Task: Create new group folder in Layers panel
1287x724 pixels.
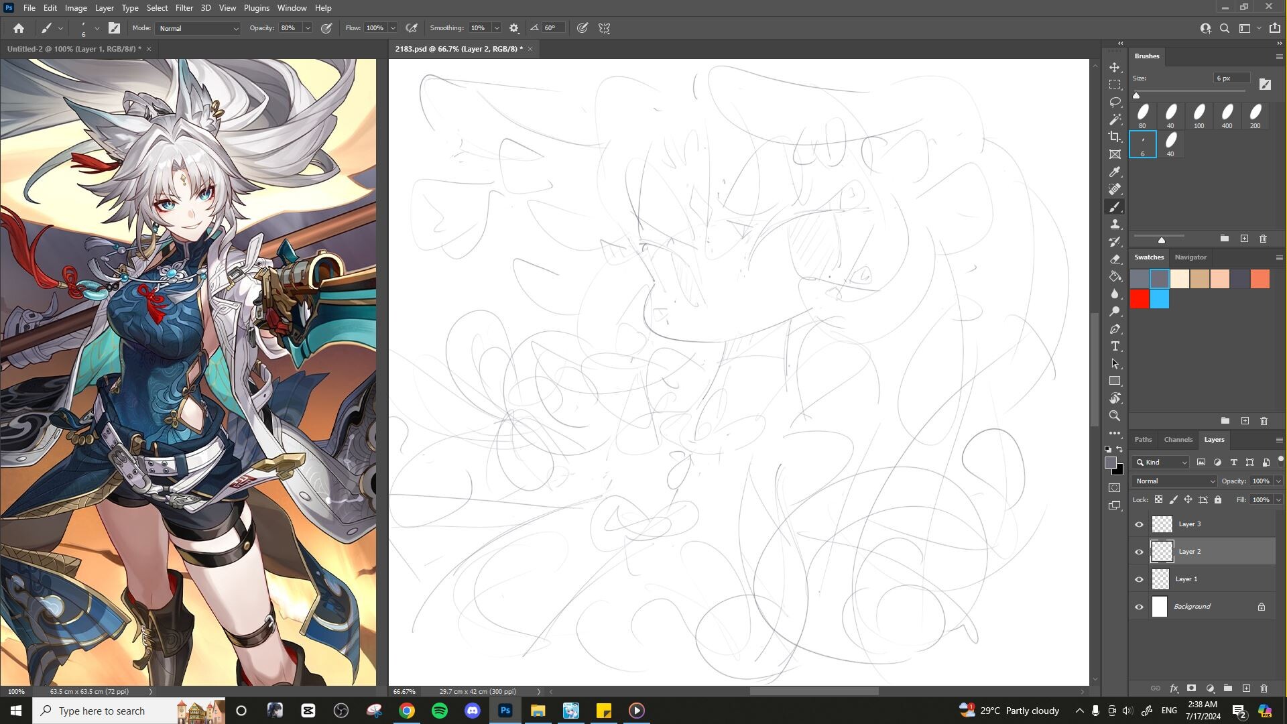Action: (x=1228, y=688)
